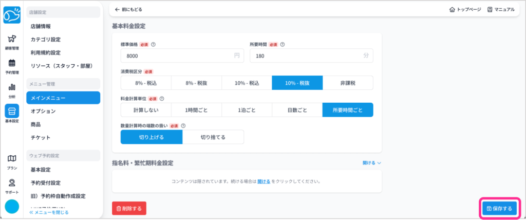Viewport: 526px width, 220px height.
Task: Choose 切り捨てる rounding option
Action: (x=213, y=137)
